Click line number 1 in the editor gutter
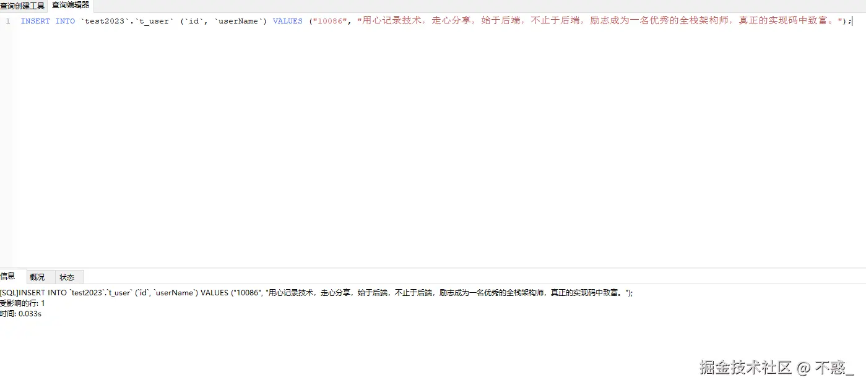Screen dimensions: 866x388 tap(7, 20)
